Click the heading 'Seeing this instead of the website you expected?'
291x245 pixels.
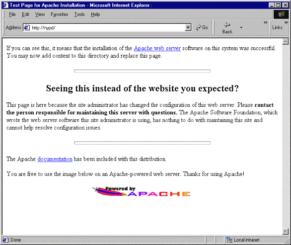142,88
